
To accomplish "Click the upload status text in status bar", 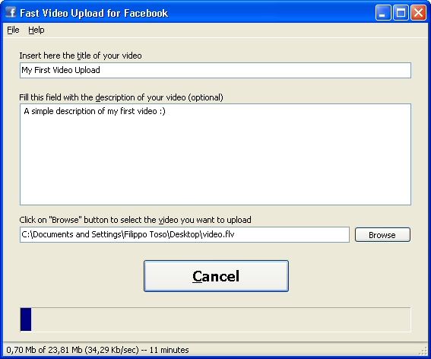I will click(97, 350).
